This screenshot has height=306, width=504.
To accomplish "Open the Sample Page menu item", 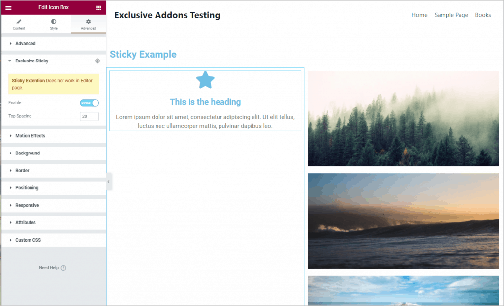I will (451, 15).
